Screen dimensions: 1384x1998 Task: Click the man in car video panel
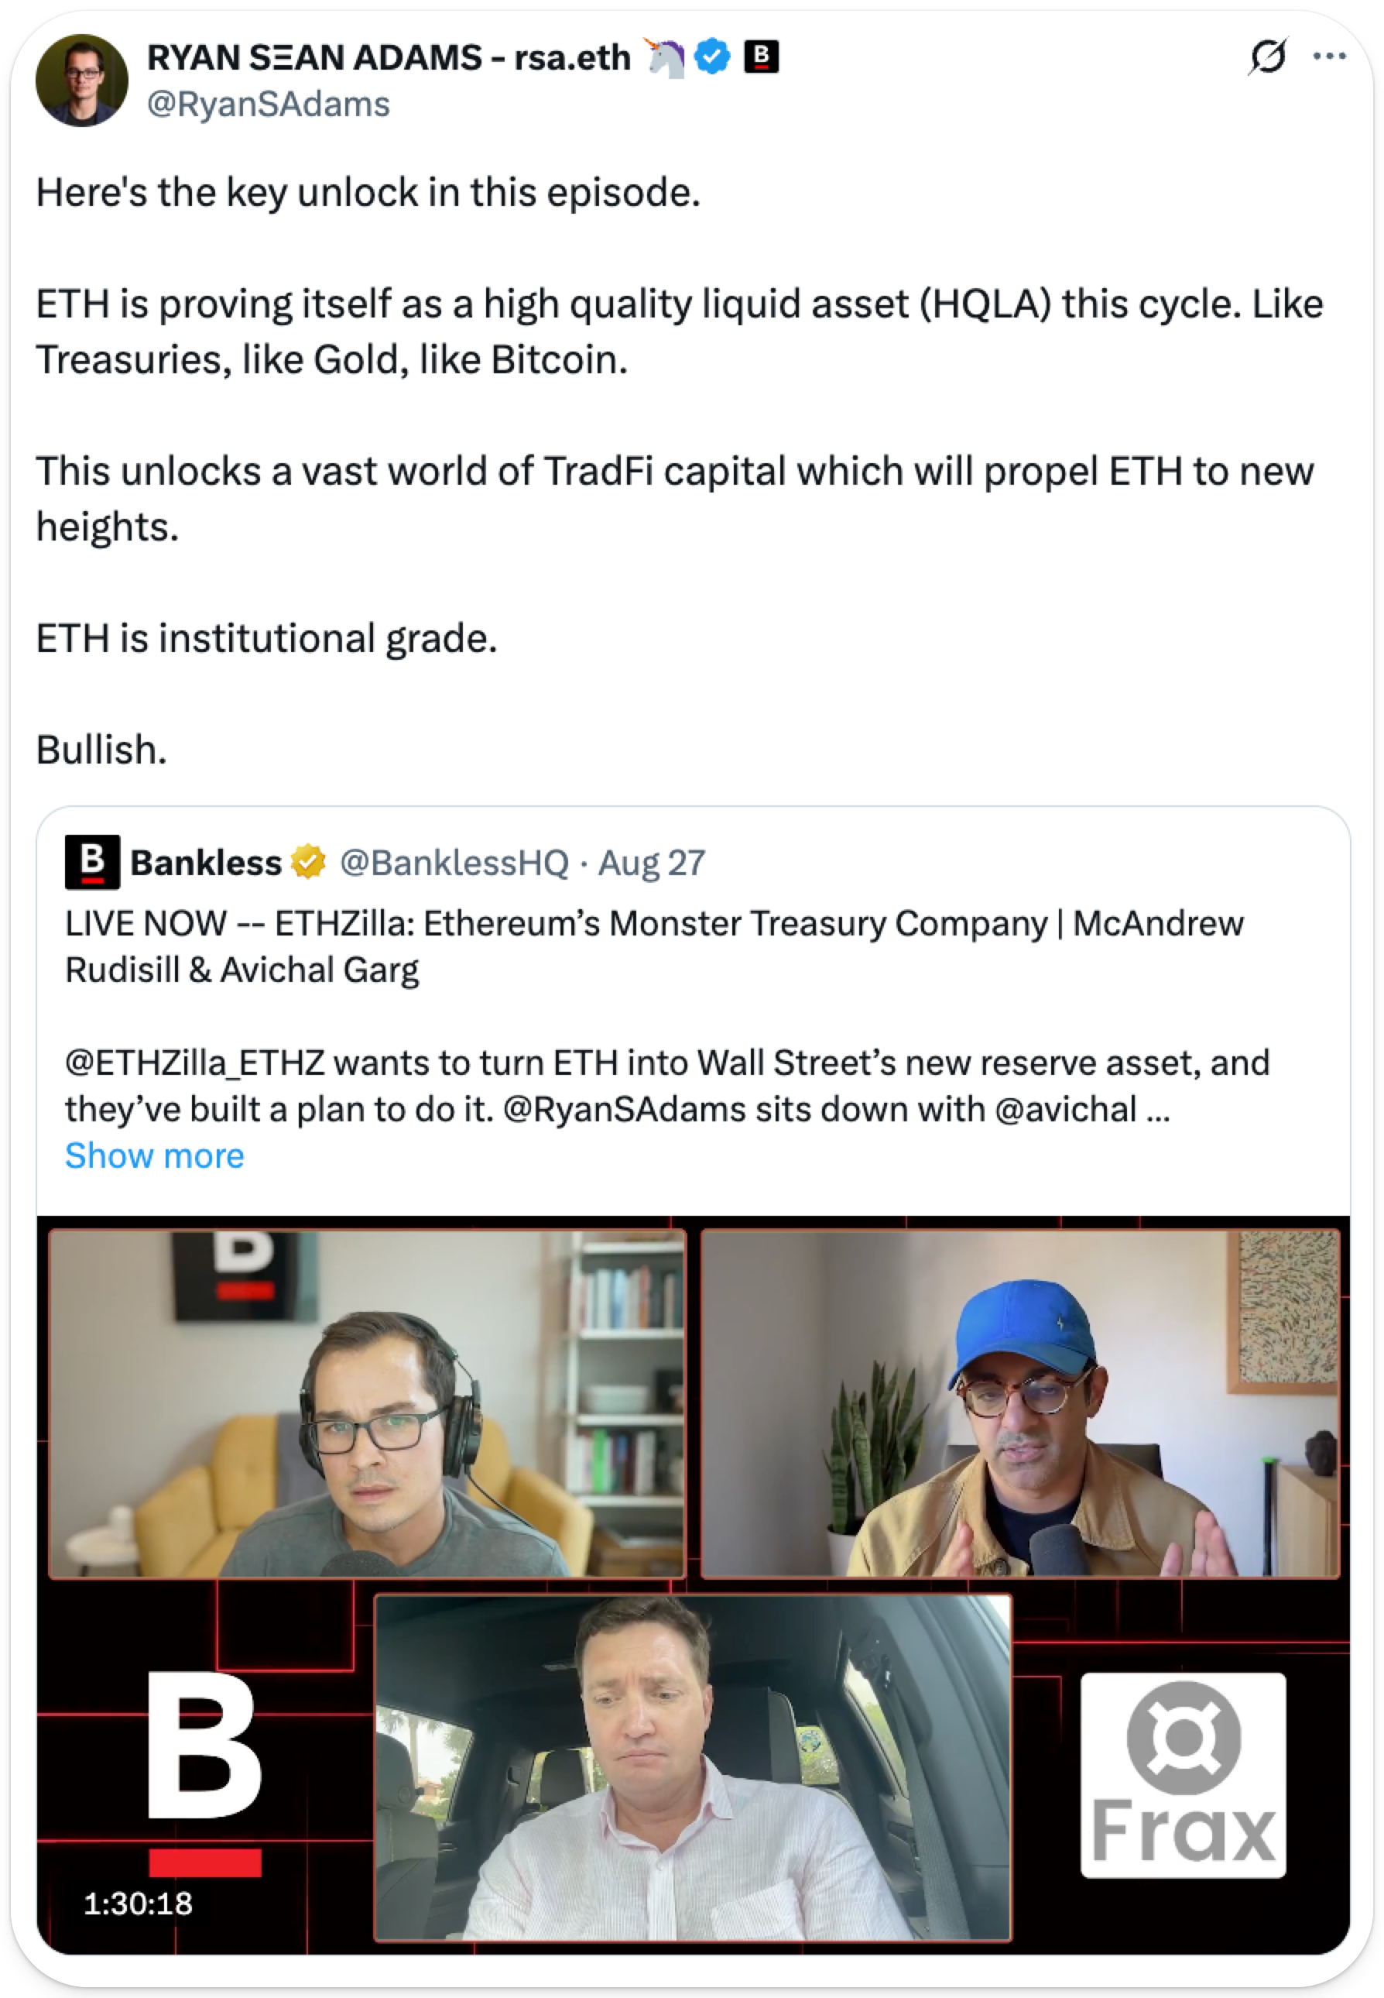pyautogui.click(x=693, y=1767)
